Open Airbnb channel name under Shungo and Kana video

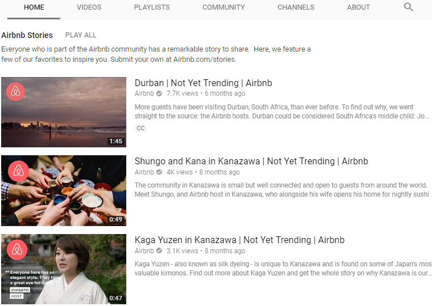pyautogui.click(x=144, y=172)
